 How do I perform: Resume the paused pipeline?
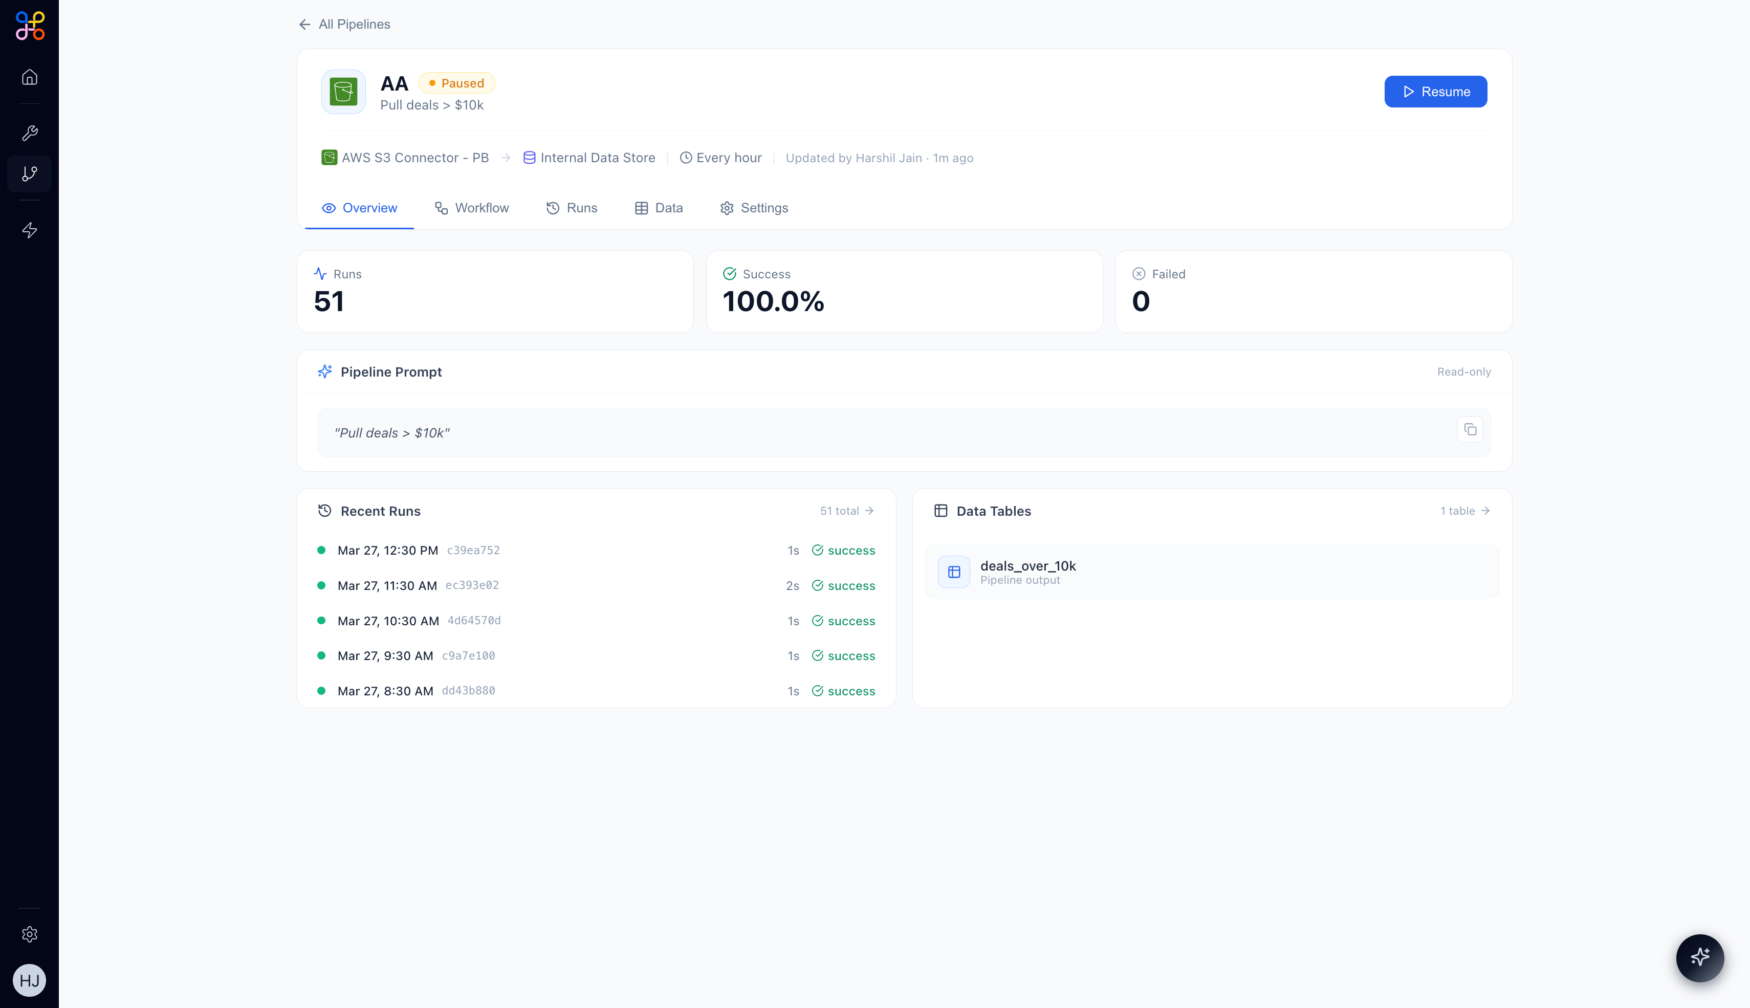(1436, 92)
